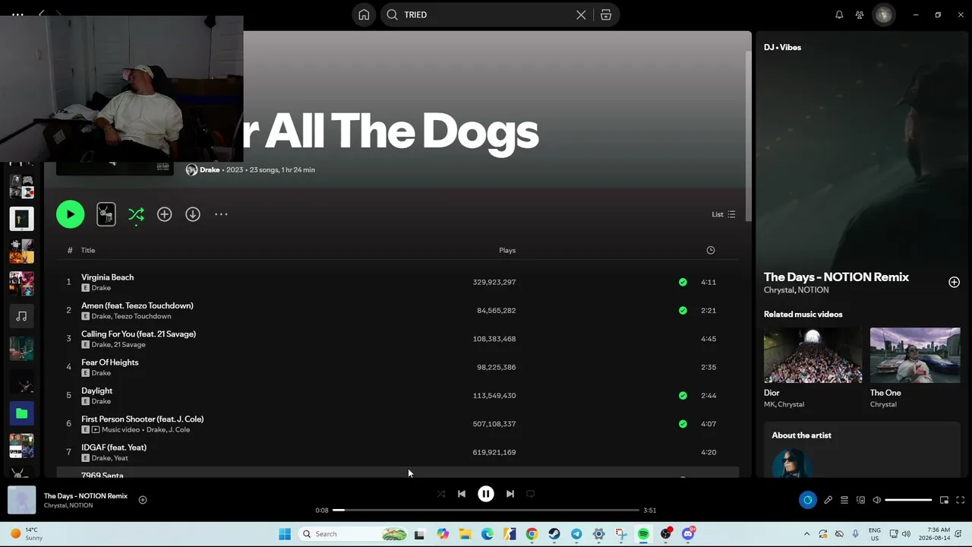Open the Browse icon in search bar
Image resolution: width=972 pixels, height=547 pixels.
point(606,14)
